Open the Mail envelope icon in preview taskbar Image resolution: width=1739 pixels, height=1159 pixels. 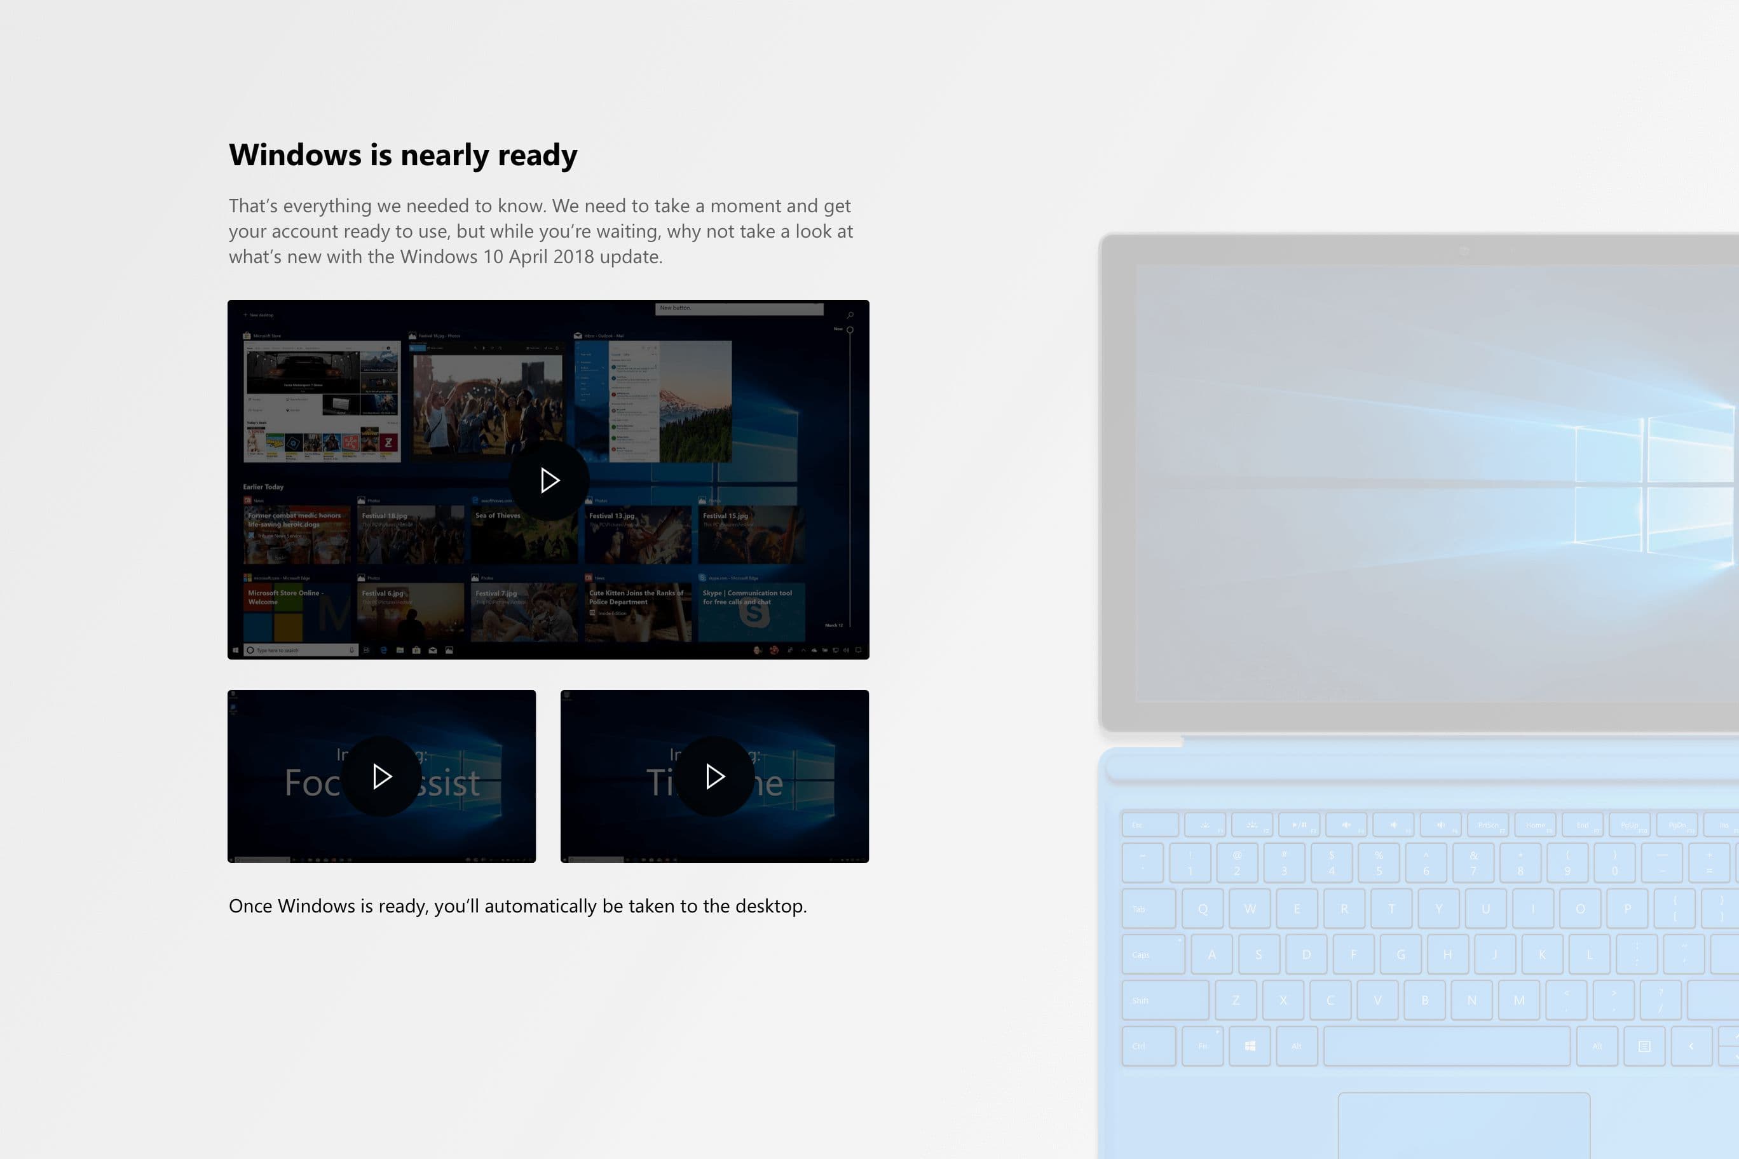tap(433, 651)
